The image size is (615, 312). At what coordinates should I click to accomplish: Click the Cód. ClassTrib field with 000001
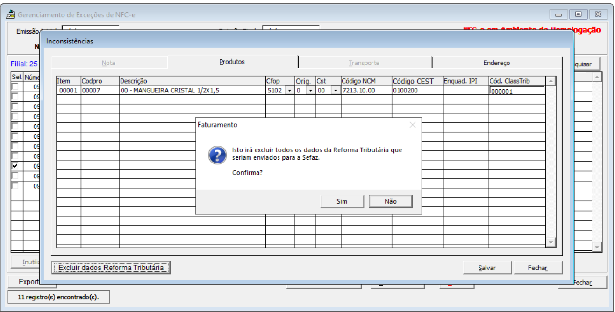(516, 92)
